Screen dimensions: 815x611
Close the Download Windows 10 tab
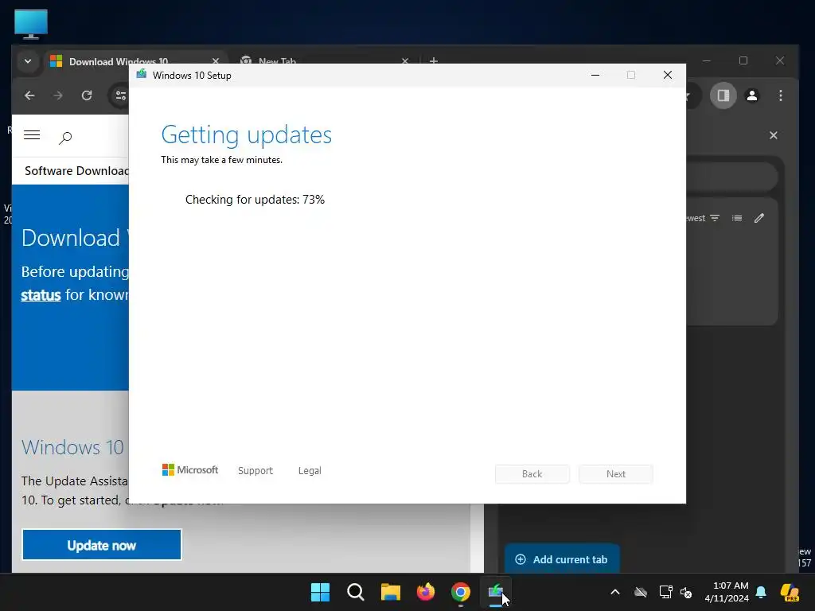point(216,60)
